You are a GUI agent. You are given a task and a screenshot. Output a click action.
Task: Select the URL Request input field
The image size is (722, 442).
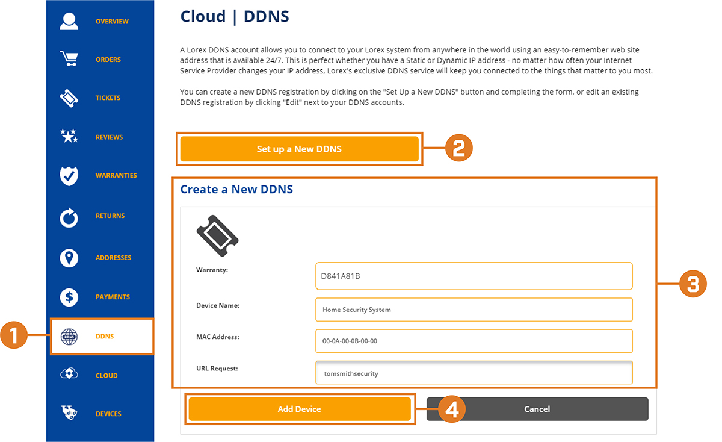(474, 373)
